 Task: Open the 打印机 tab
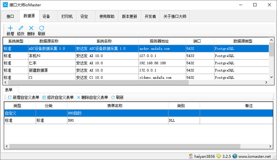(x=67, y=16)
